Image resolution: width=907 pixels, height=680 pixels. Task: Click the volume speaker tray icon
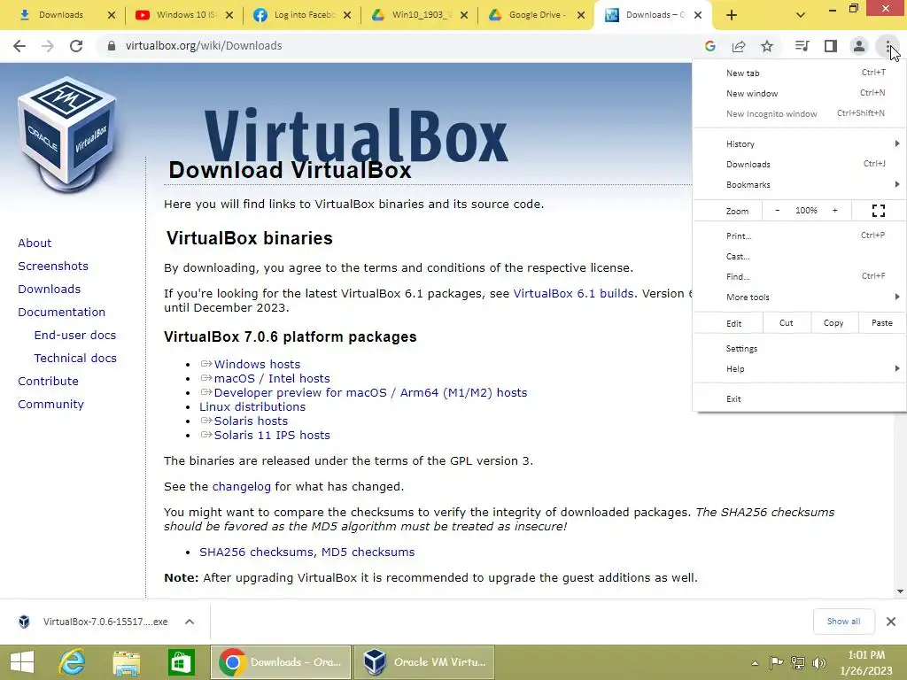tap(818, 662)
